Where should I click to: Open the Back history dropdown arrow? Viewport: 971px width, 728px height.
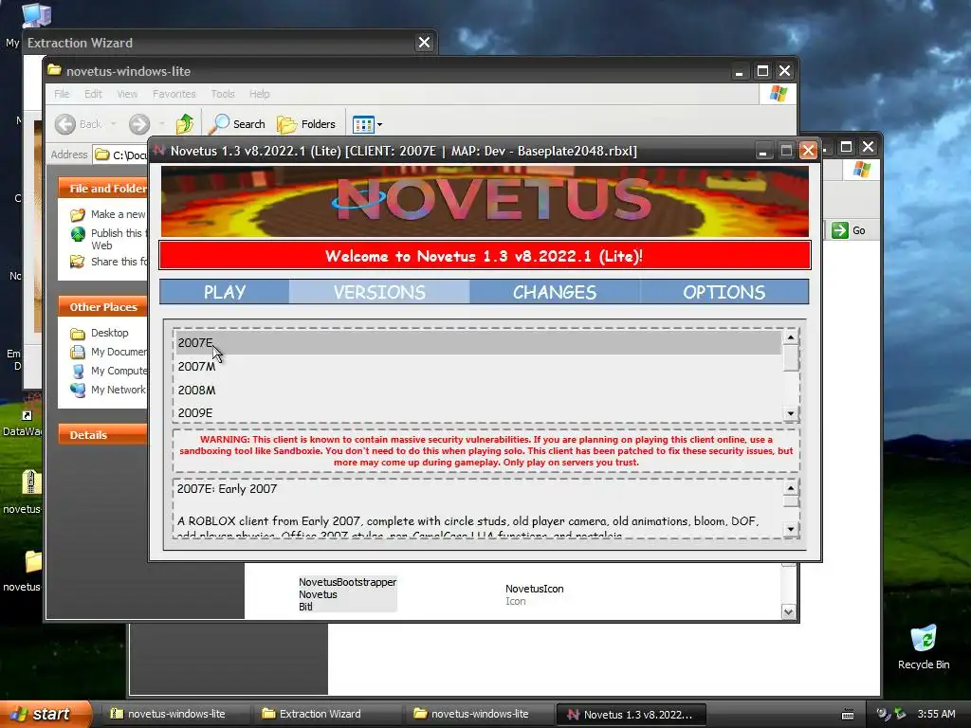coord(114,124)
